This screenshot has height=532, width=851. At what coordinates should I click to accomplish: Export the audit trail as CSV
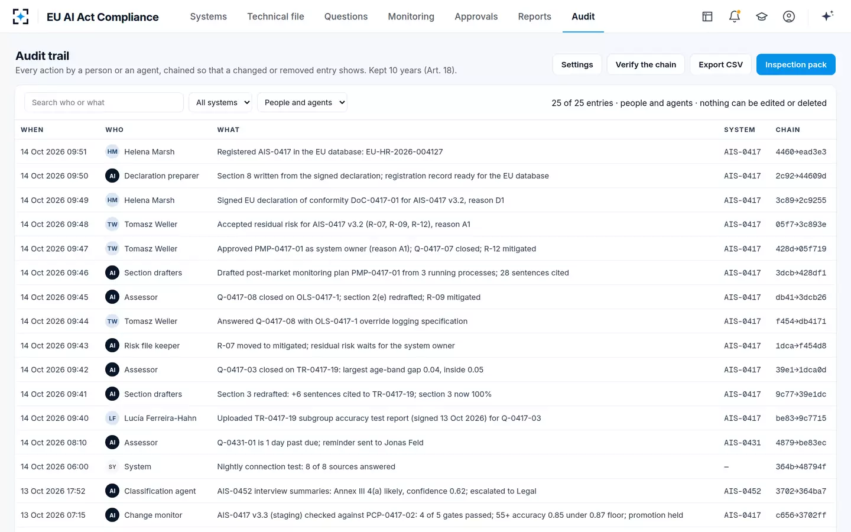click(x=720, y=64)
